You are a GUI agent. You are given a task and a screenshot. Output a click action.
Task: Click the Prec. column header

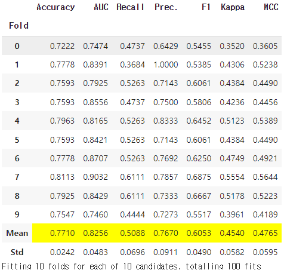tap(166, 7)
